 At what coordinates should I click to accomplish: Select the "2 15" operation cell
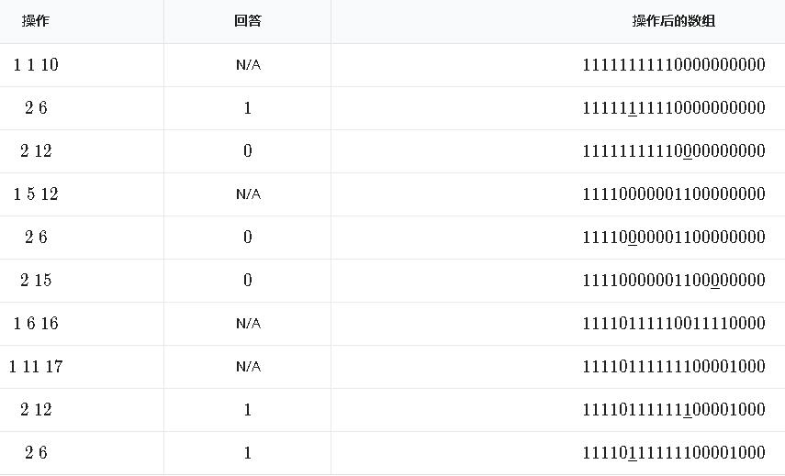37,281
